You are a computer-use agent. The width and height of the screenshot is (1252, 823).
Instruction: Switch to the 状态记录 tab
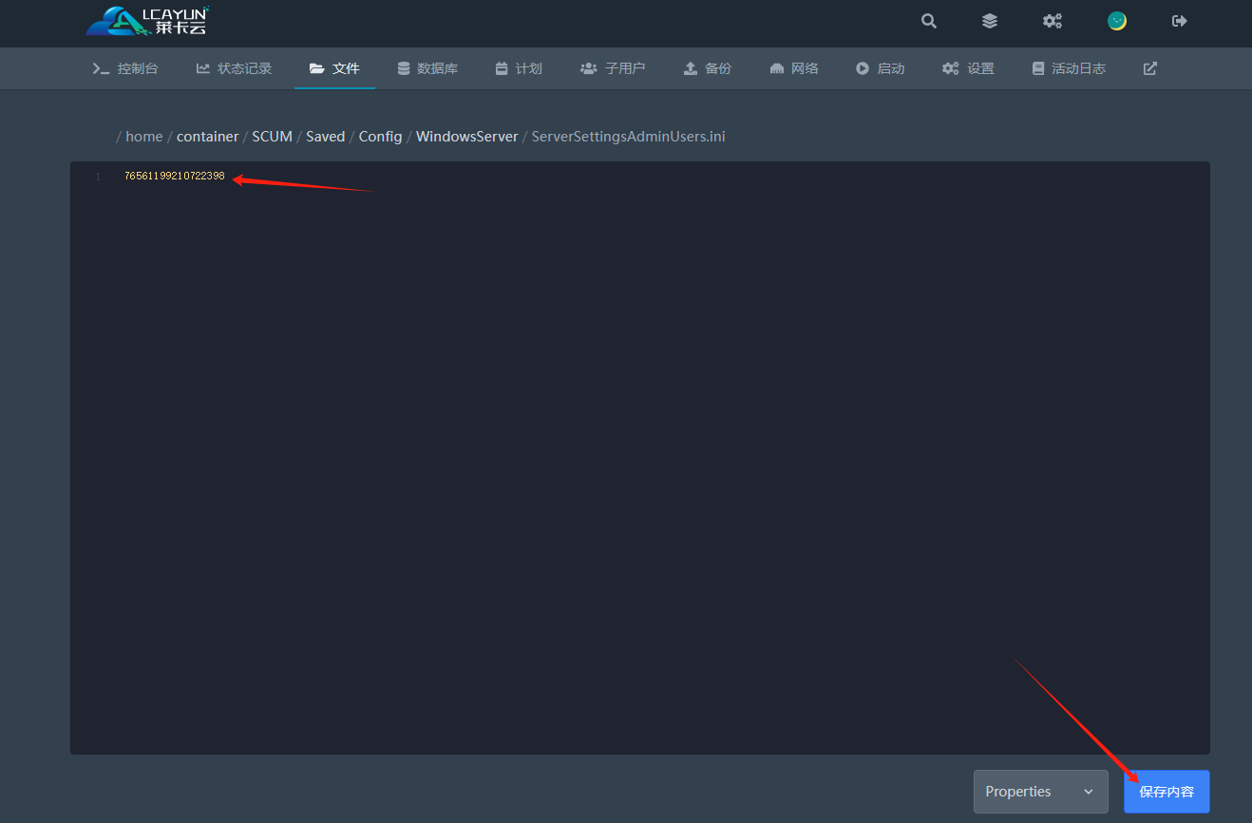pos(234,68)
